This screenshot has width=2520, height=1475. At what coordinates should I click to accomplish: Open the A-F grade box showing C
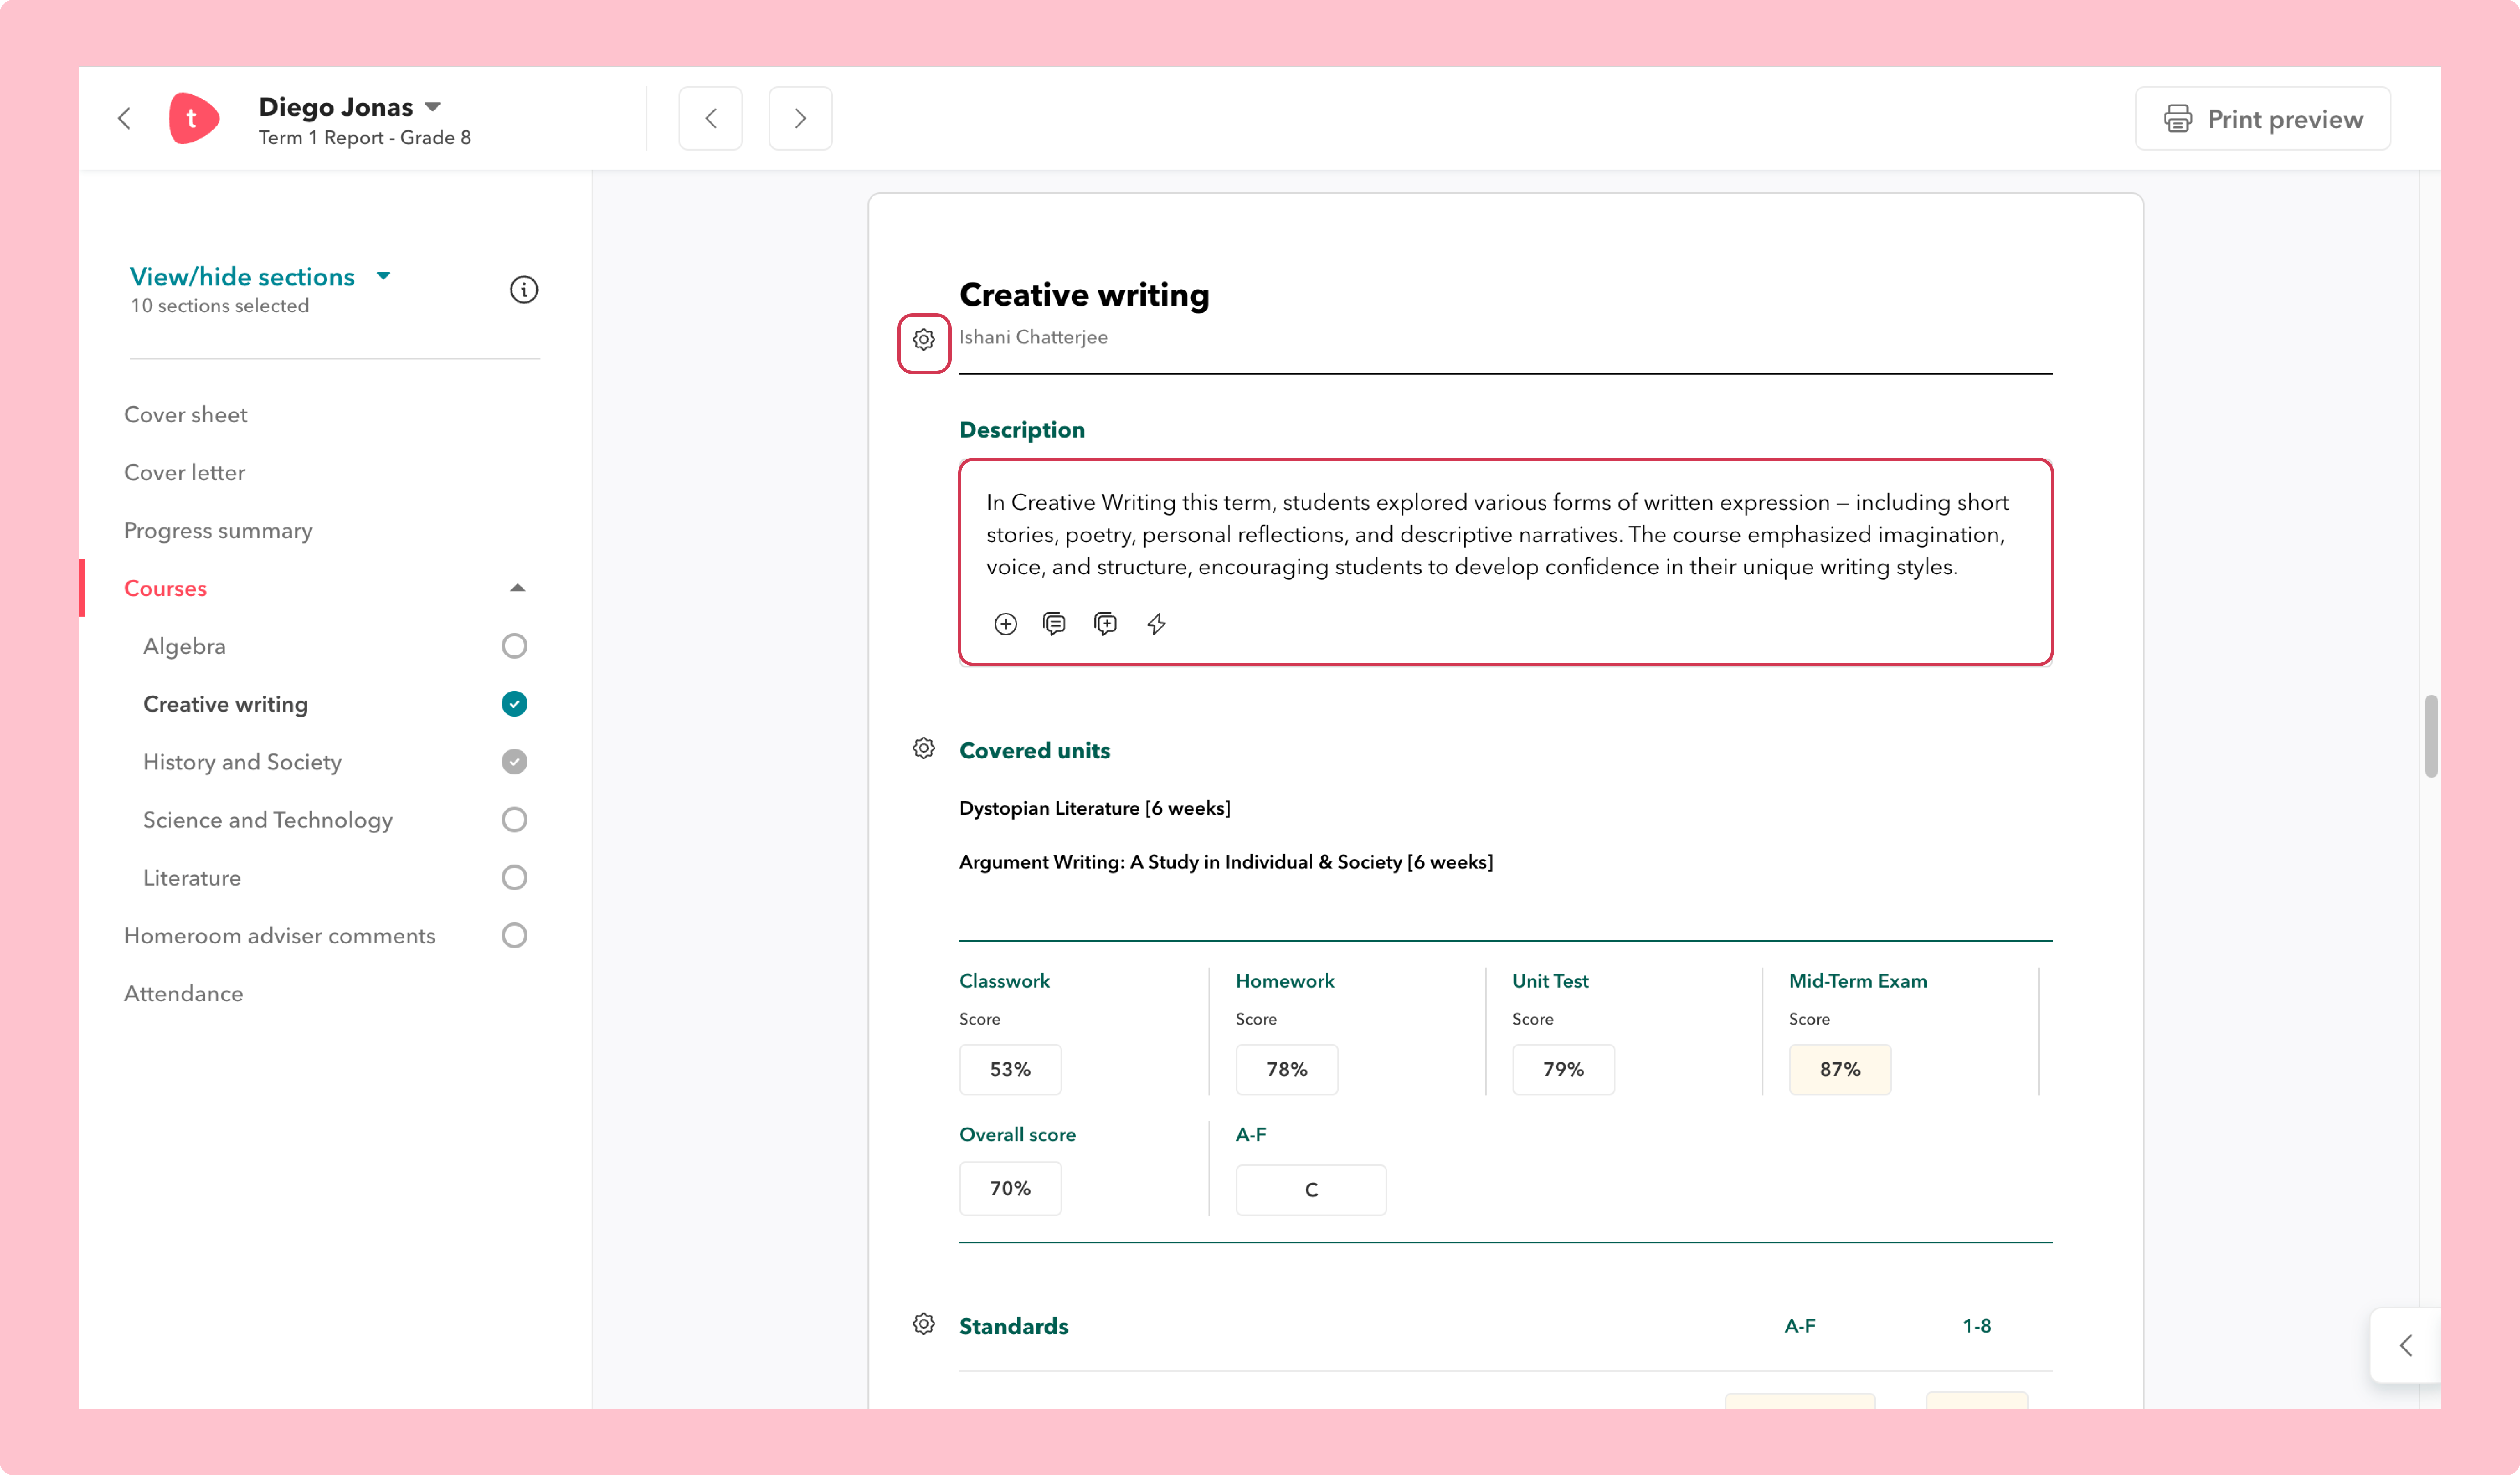(x=1311, y=1190)
